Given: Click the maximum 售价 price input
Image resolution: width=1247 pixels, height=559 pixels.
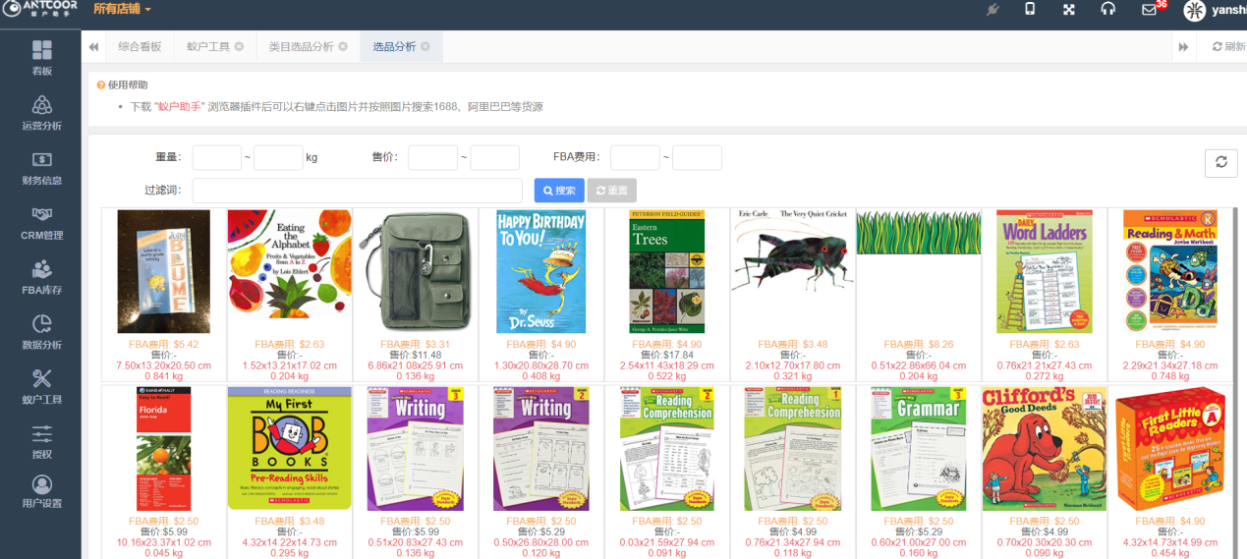Looking at the screenshot, I should 494,157.
